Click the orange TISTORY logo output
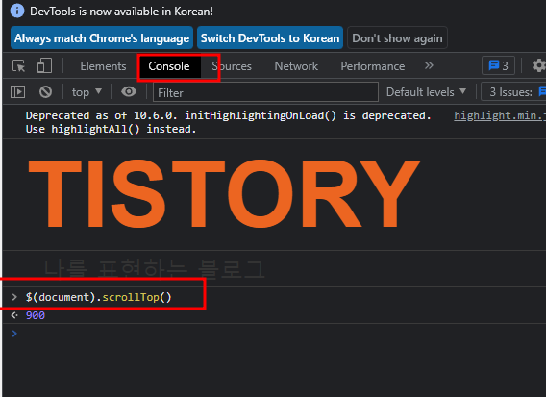 [x=224, y=193]
